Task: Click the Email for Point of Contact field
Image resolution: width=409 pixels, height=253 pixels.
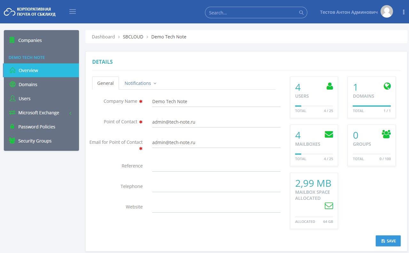Action: click(216, 143)
